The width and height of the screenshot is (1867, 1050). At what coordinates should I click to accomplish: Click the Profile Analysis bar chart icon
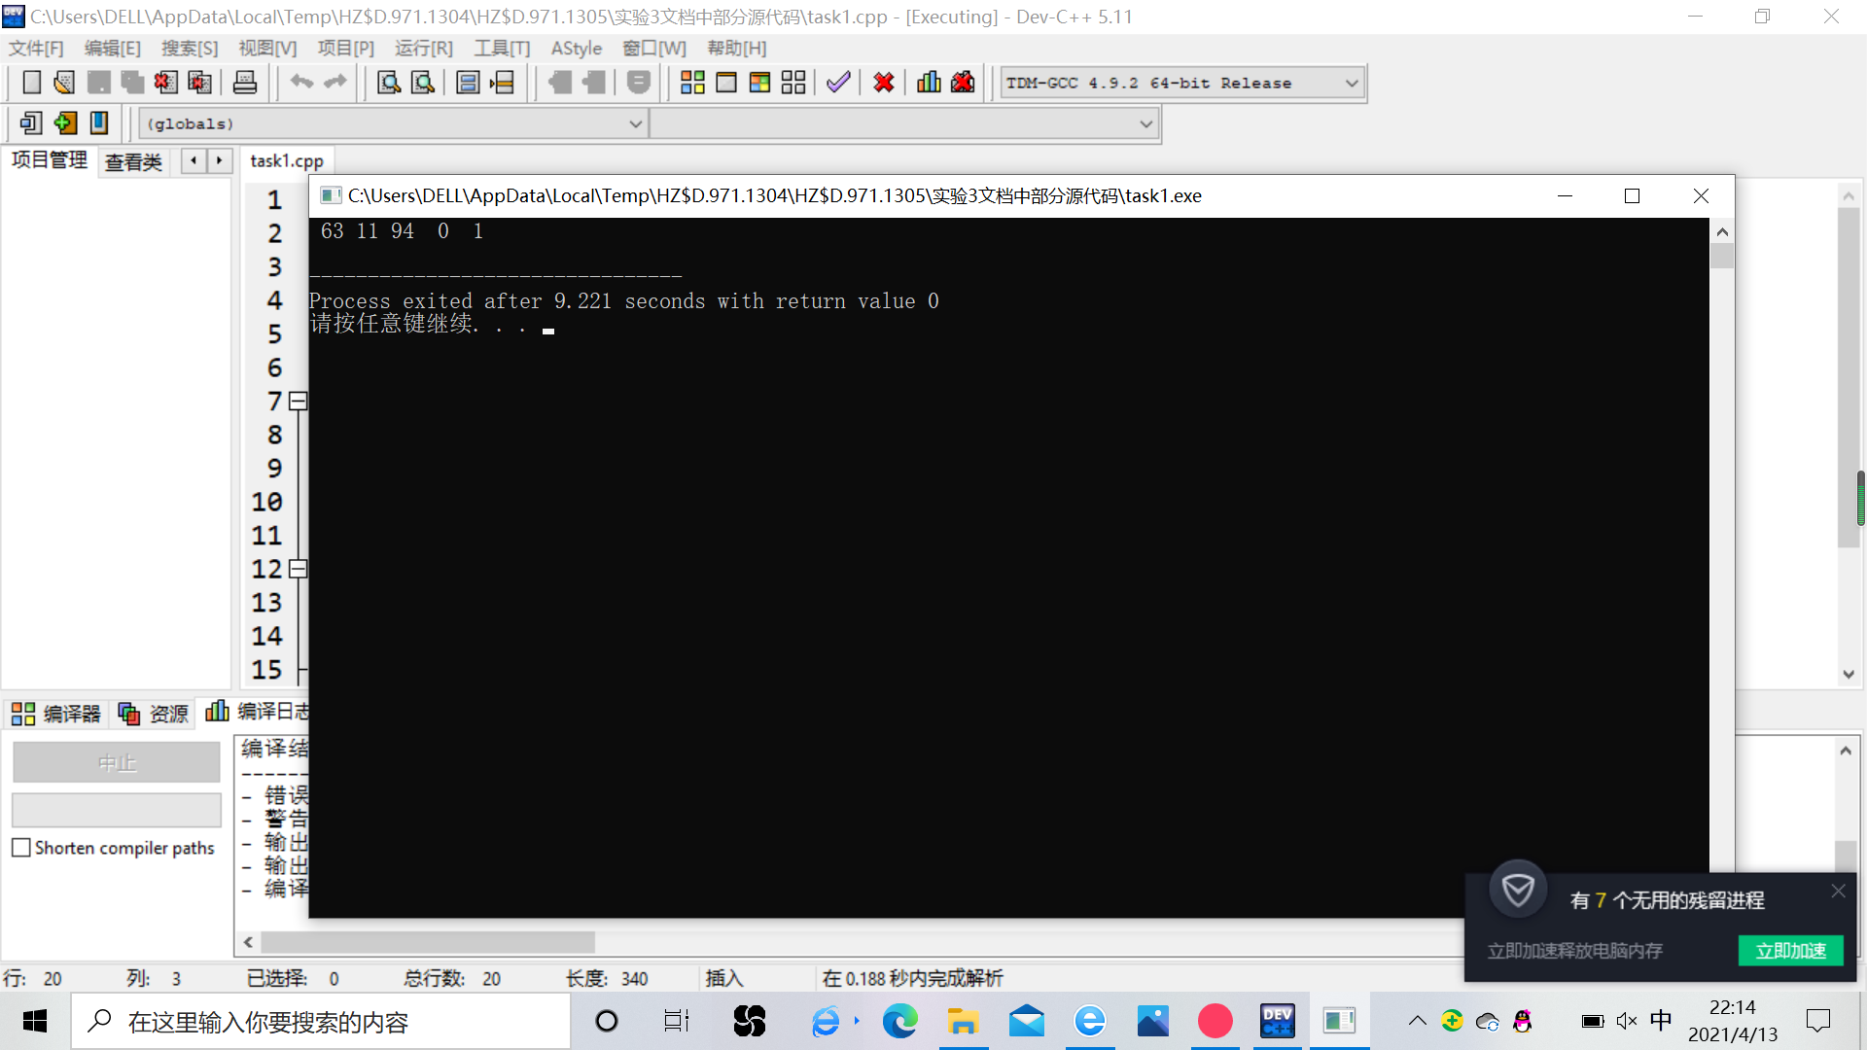(929, 83)
